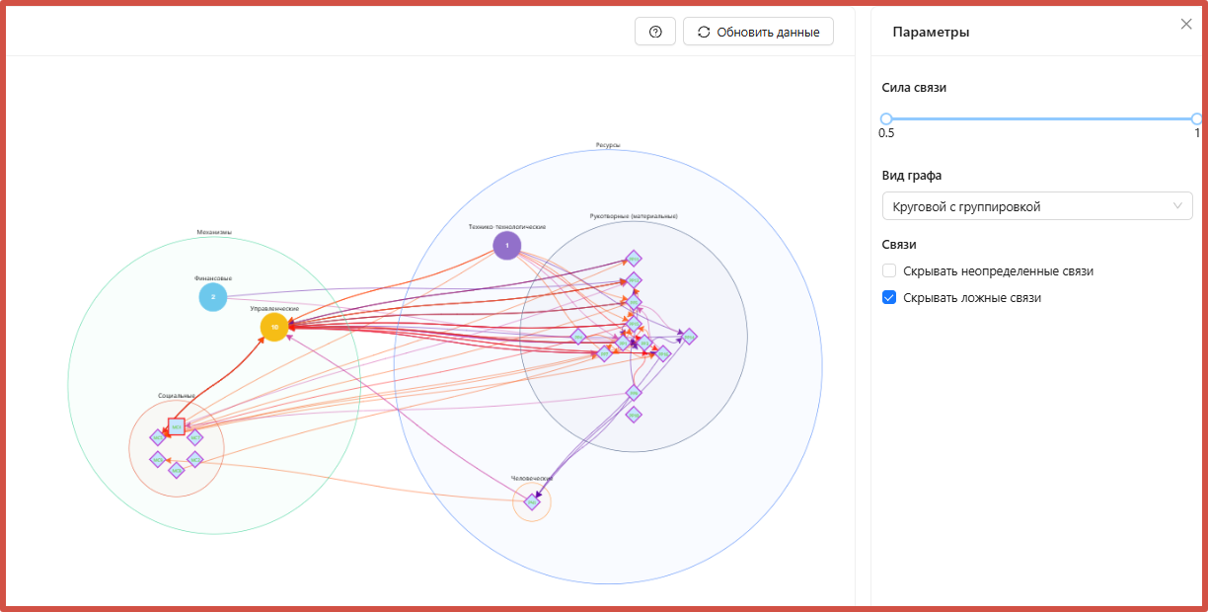Screen dimensions: 1208x612
Task: Uncheck Скрывать ложные связи checkbox
Action: (889, 297)
